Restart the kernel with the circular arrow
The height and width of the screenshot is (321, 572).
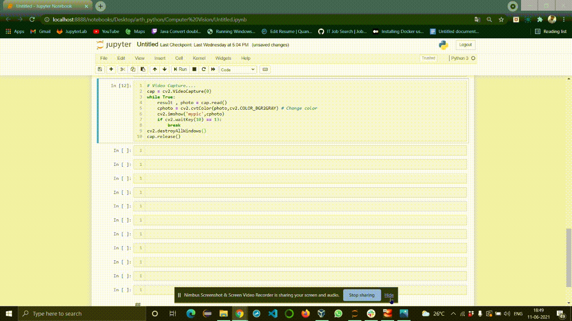(204, 70)
